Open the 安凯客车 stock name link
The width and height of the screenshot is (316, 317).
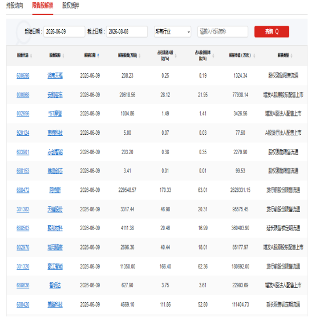point(55,95)
